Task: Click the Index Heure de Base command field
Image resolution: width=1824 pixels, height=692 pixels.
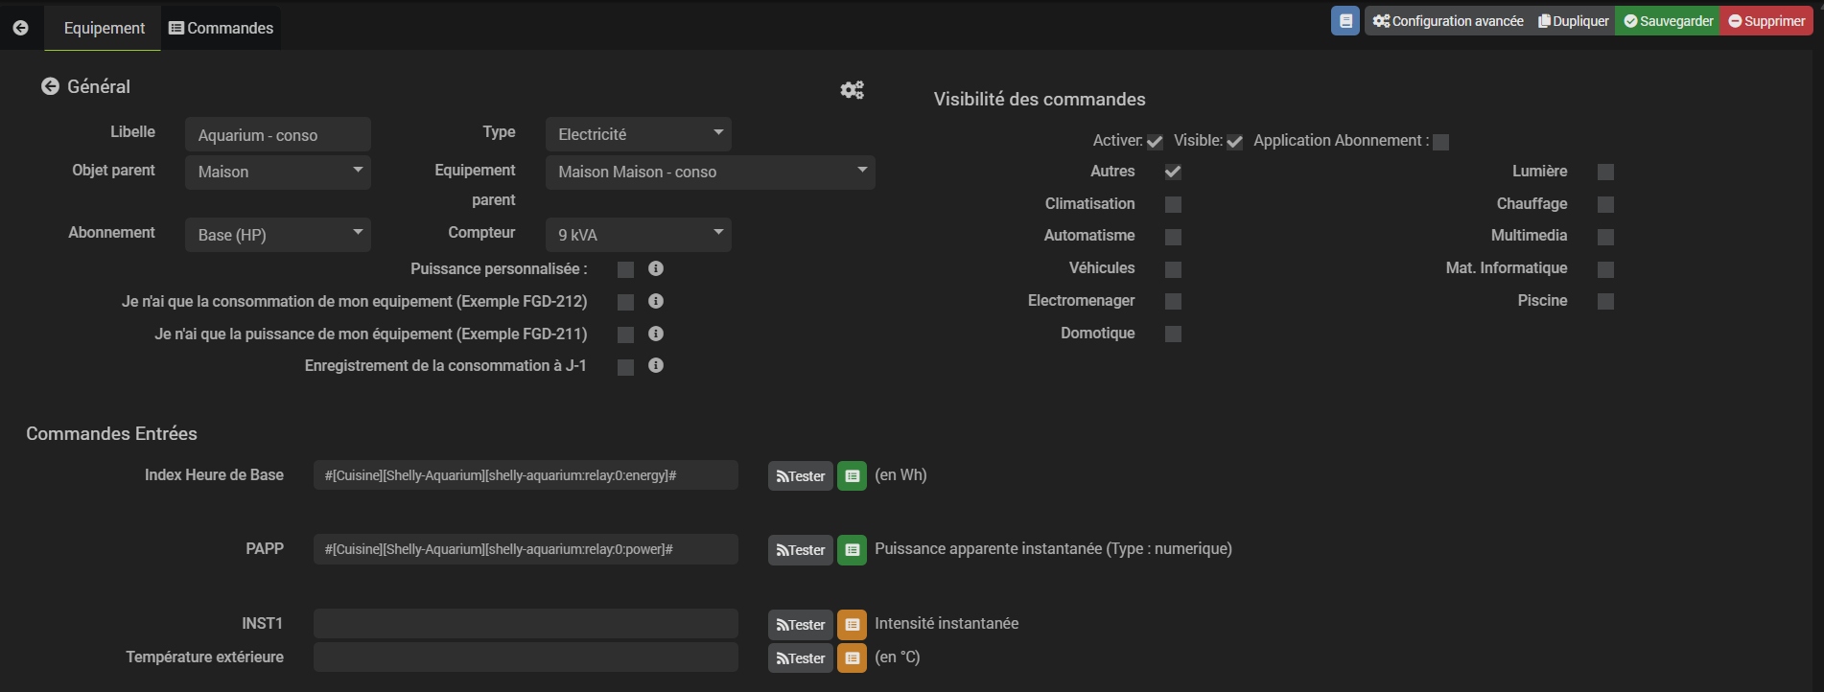Action: (526, 475)
